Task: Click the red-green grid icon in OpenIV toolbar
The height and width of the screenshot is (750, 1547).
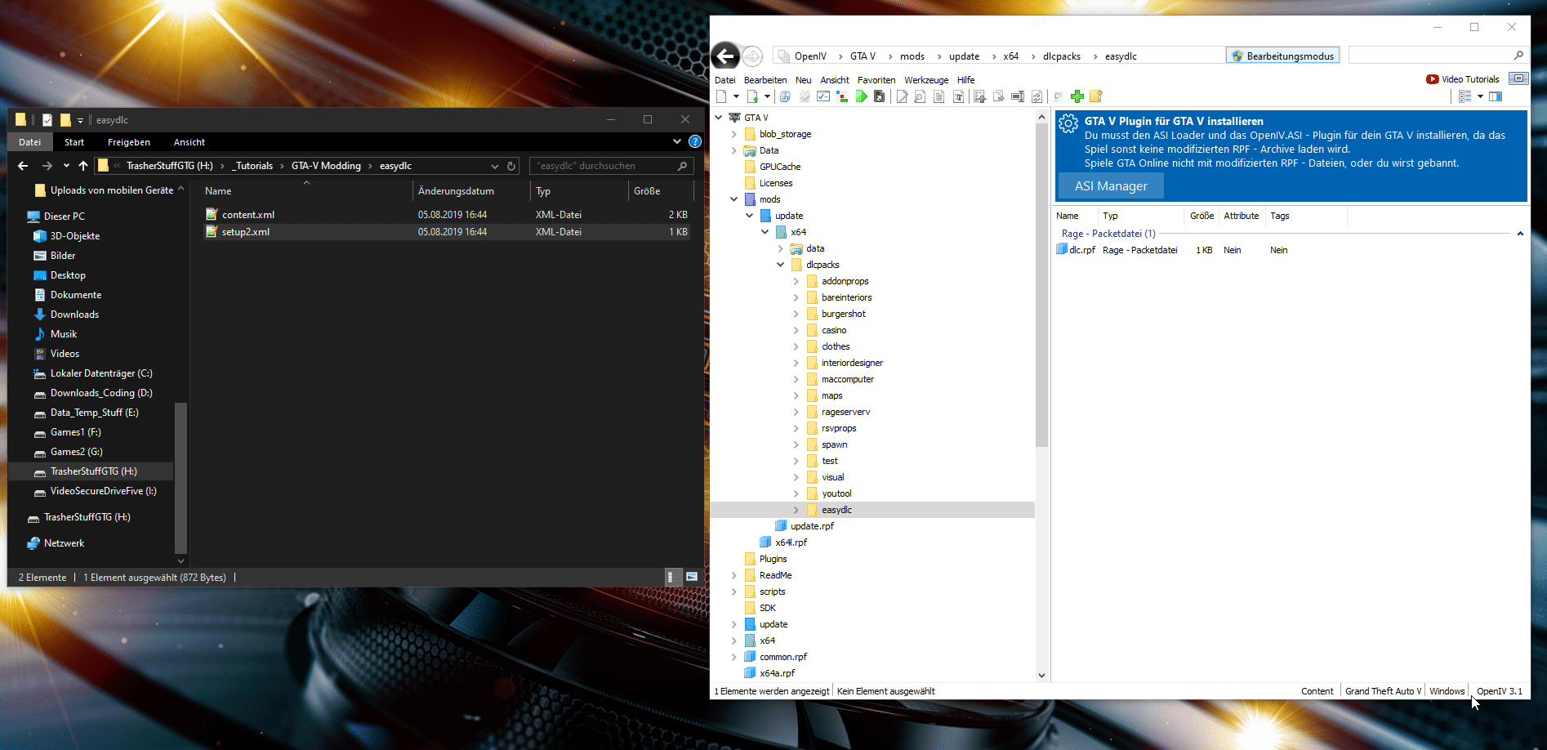Action: pos(842,96)
